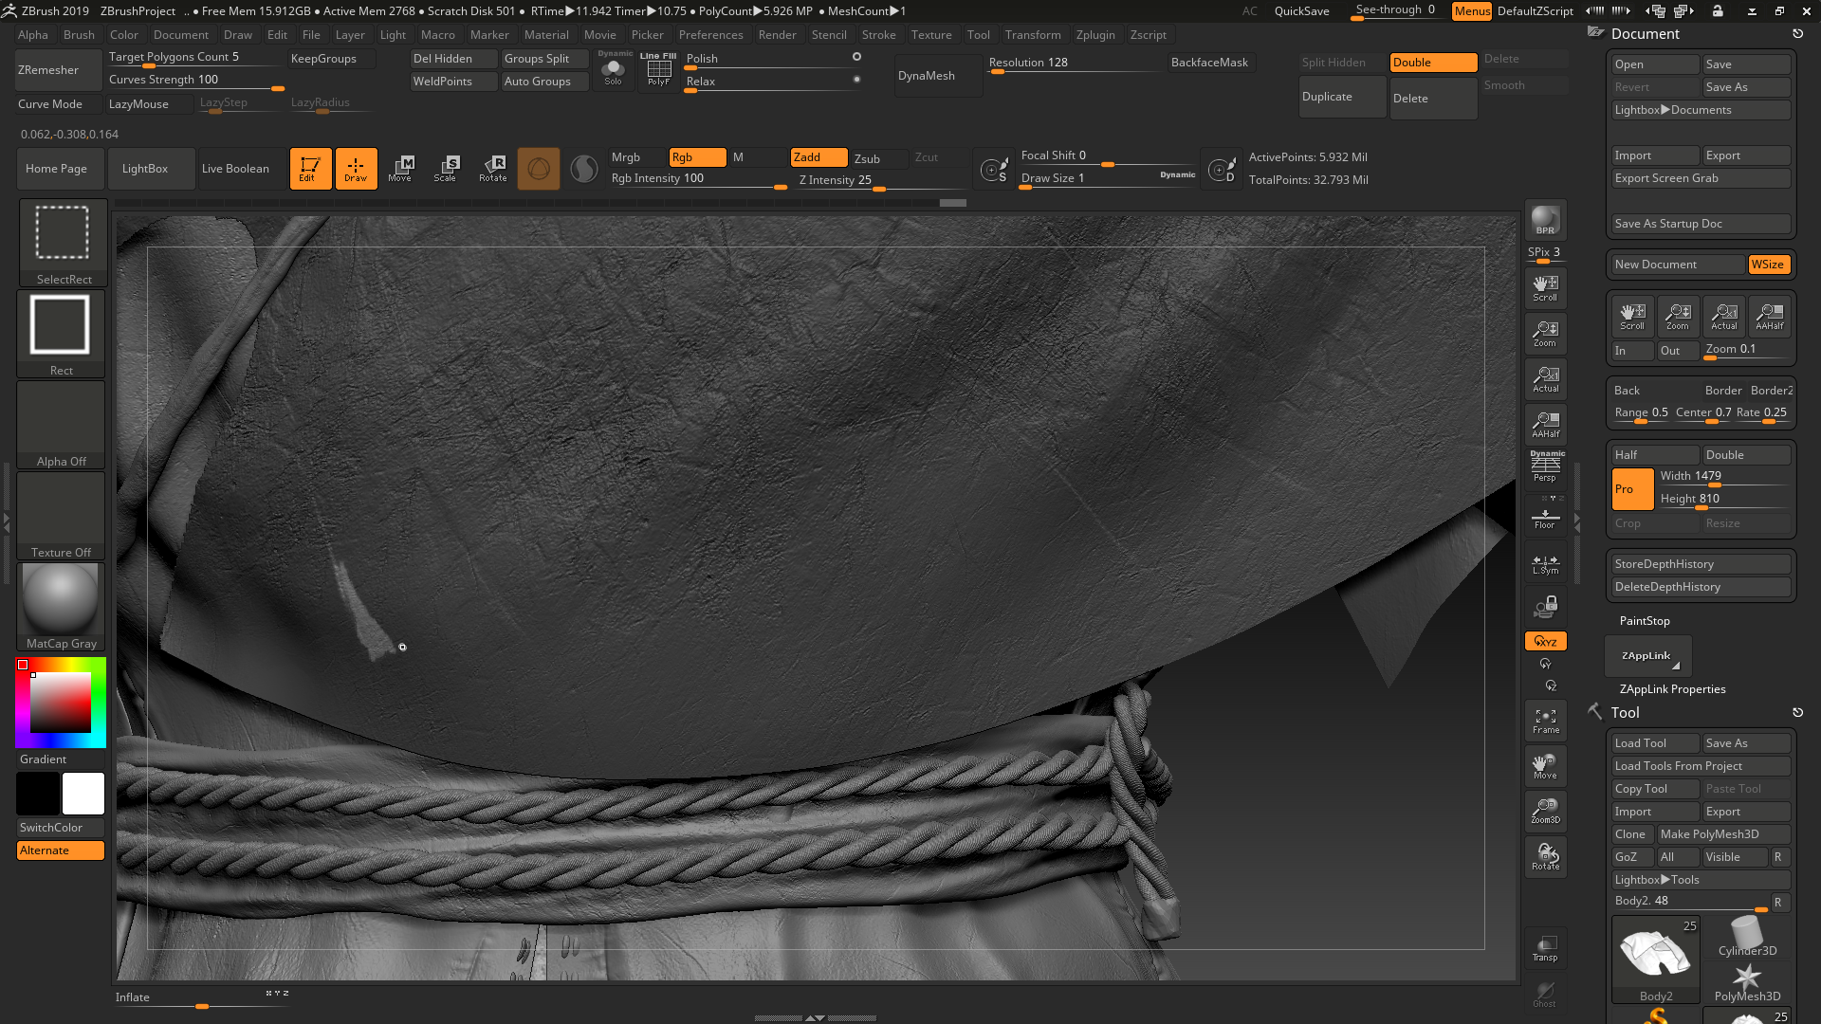Click the canvas Scroll hand icon
1821x1024 pixels.
point(1545,288)
